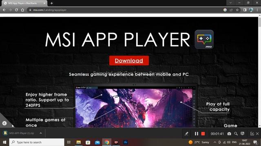Click the recorder whiteboard presentation icon
This screenshot has height=146, width=261.
pyautogui.click(x=243, y=133)
